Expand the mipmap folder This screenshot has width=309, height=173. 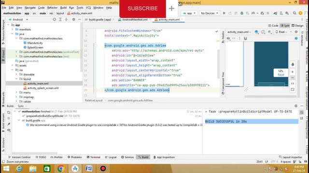[16, 97]
